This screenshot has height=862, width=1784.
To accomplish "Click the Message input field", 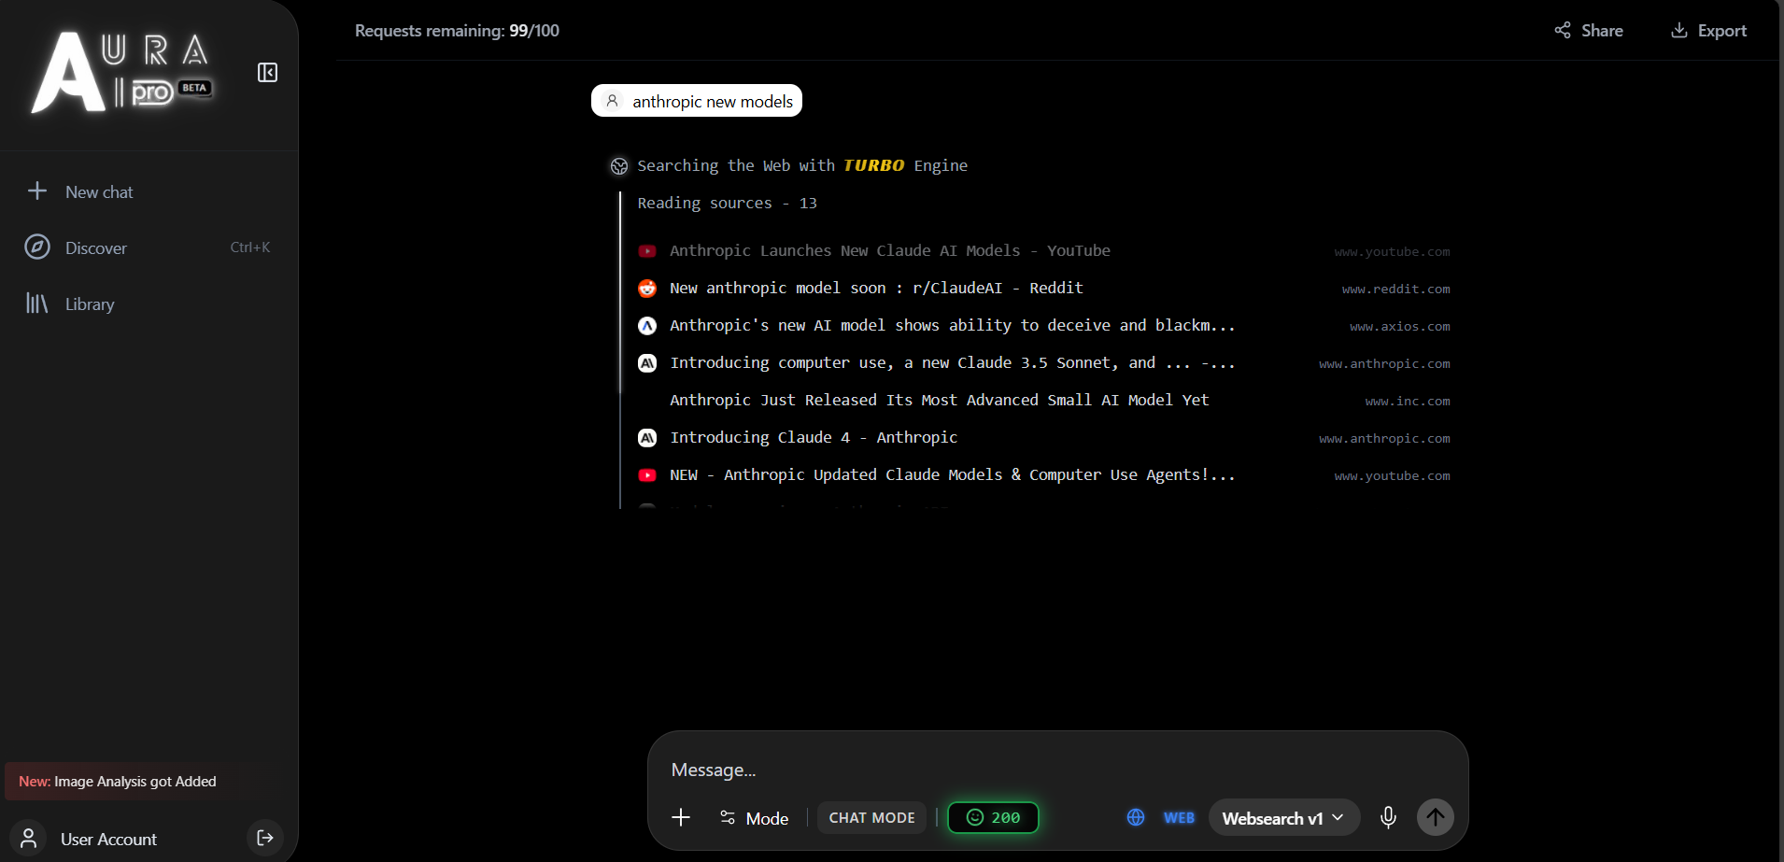I will [x=1057, y=770].
